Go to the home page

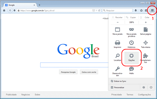pyautogui.click(x=4, y=10)
